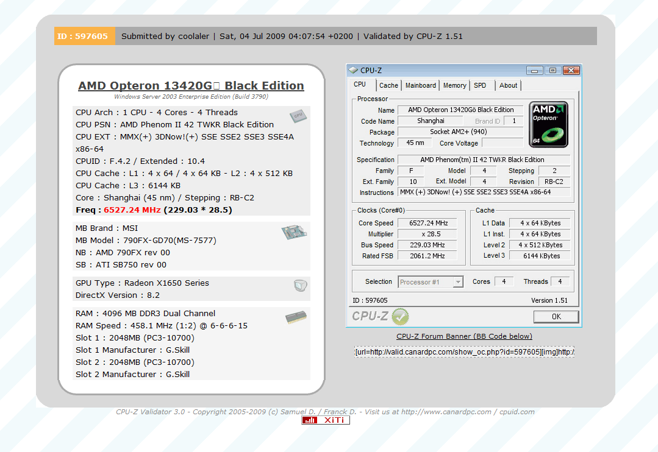This screenshot has height=452, width=658.
Task: Click the Level 2 cache value
Action: tap(540, 245)
